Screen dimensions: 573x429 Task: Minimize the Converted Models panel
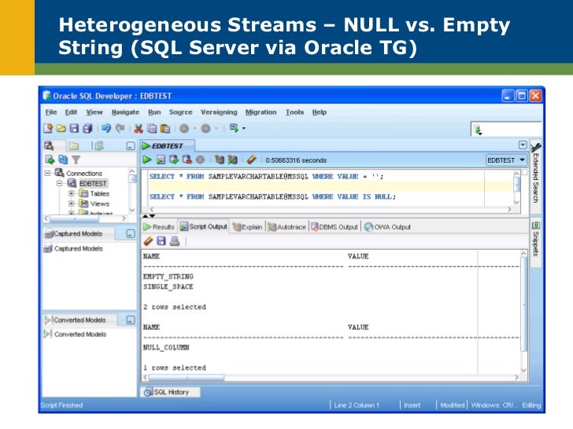[x=131, y=321]
